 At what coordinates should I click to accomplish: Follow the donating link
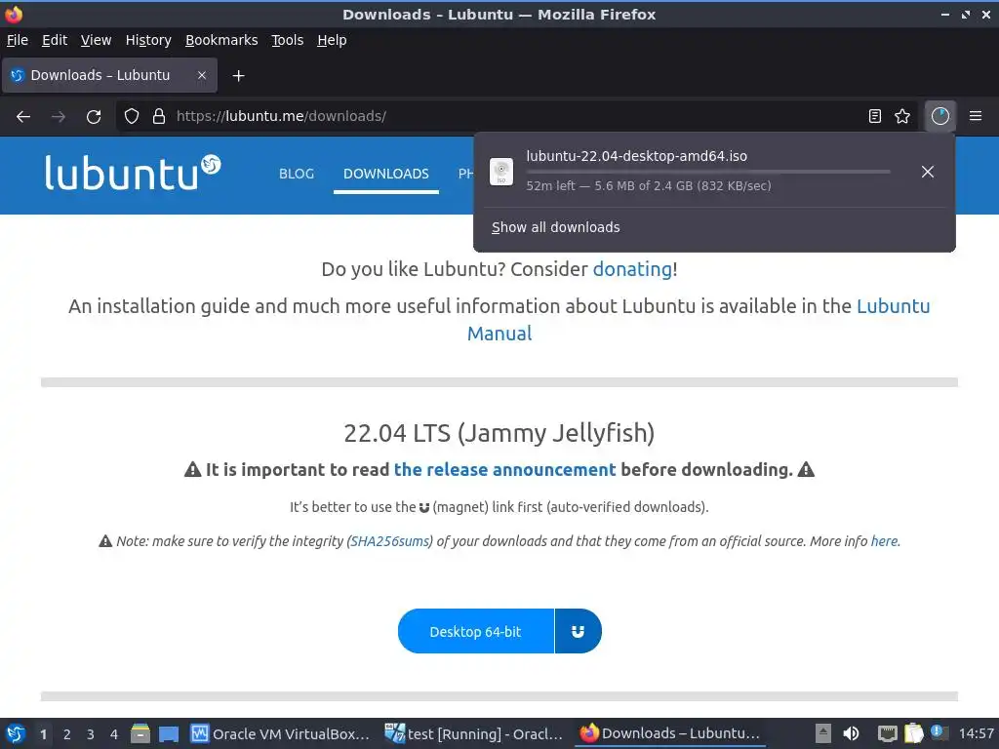point(632,269)
